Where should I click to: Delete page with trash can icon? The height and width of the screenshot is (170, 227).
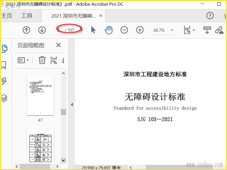[42, 60]
